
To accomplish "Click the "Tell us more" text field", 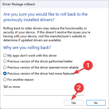I will [x=44, y=92].
